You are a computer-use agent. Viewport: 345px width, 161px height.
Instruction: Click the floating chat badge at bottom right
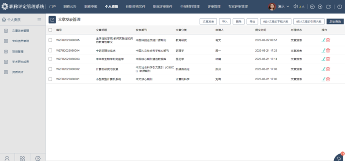coord(339,157)
